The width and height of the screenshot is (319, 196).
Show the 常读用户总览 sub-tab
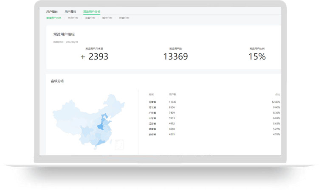point(54,18)
